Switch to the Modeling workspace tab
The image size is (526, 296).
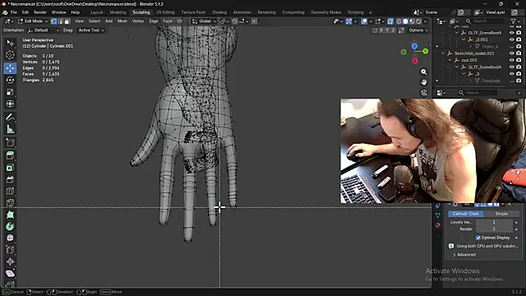pos(118,12)
